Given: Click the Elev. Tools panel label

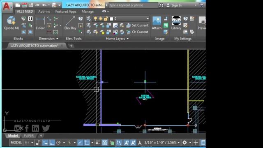Looking at the screenshot, I should (74, 39).
